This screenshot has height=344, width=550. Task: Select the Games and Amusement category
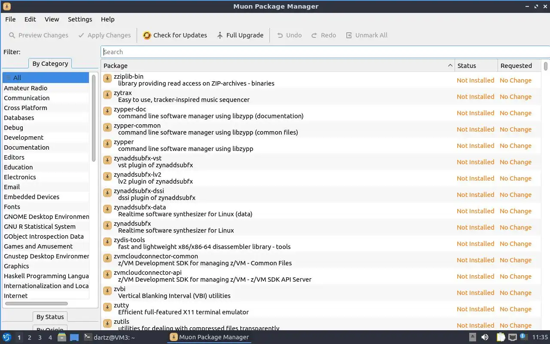pyautogui.click(x=46, y=246)
